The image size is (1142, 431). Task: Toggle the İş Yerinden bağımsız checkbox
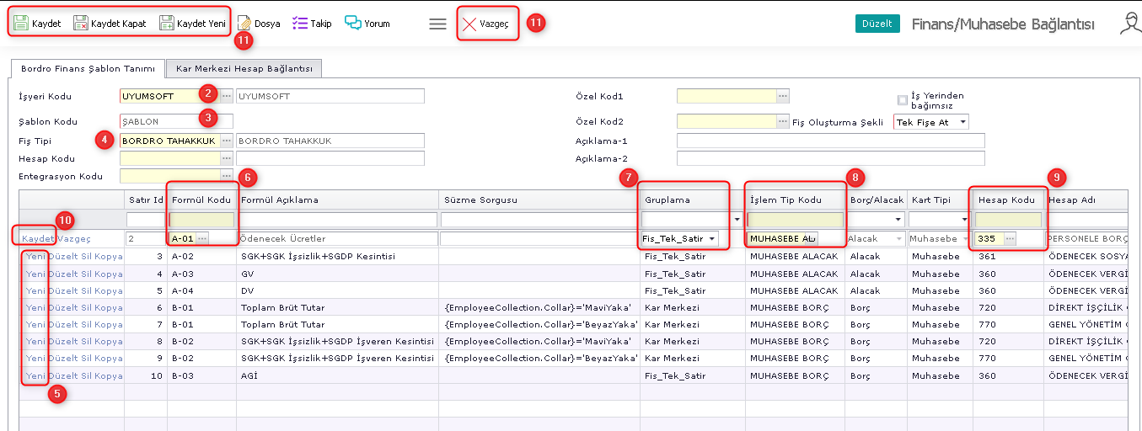[x=903, y=100]
